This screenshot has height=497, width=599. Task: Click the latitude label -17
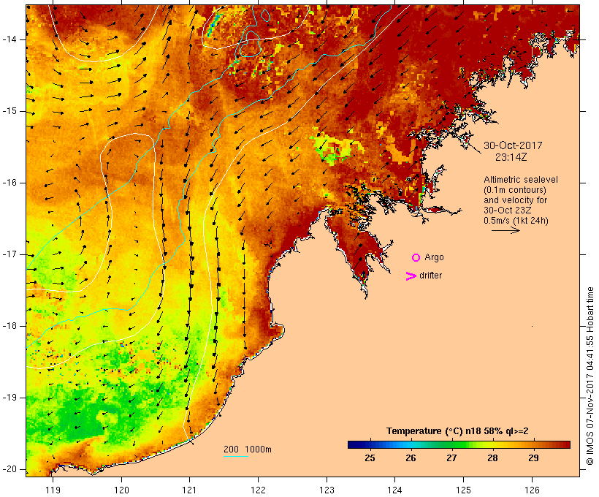(x=9, y=254)
